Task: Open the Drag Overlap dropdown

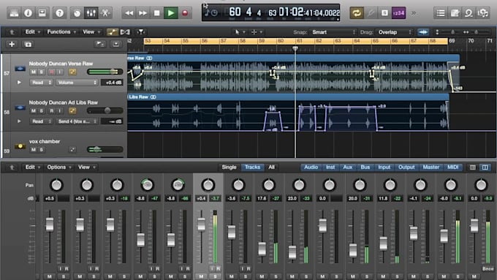Action: point(395,32)
